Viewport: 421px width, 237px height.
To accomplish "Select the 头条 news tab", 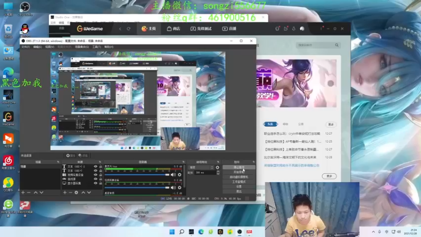I will click(x=270, y=124).
